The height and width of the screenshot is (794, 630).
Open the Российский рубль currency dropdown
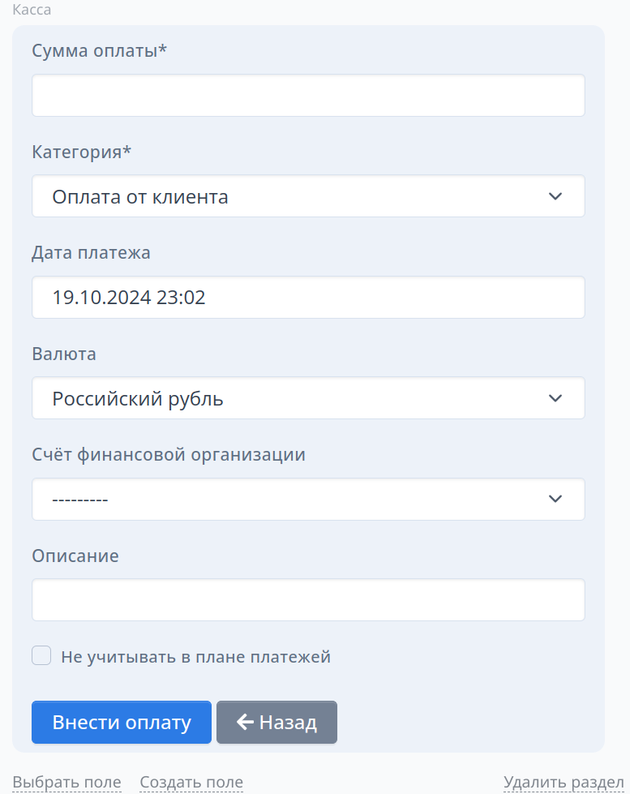pyautogui.click(x=308, y=398)
